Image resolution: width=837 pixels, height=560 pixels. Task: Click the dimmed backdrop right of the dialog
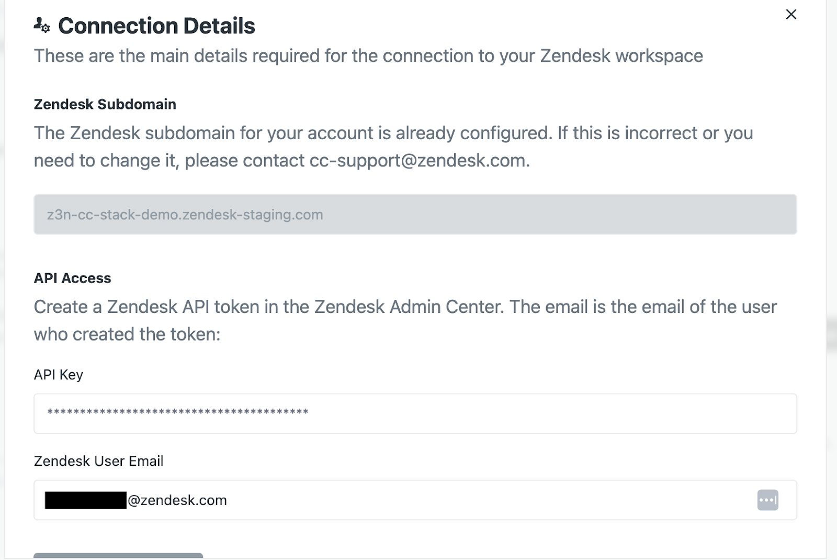(x=832, y=262)
